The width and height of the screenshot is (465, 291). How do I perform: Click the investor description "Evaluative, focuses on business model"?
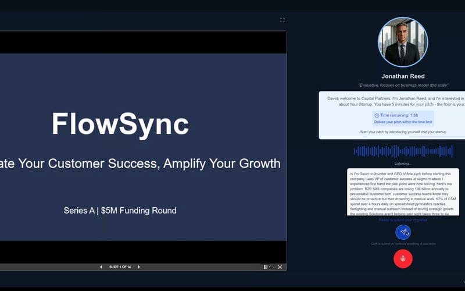coord(403,85)
